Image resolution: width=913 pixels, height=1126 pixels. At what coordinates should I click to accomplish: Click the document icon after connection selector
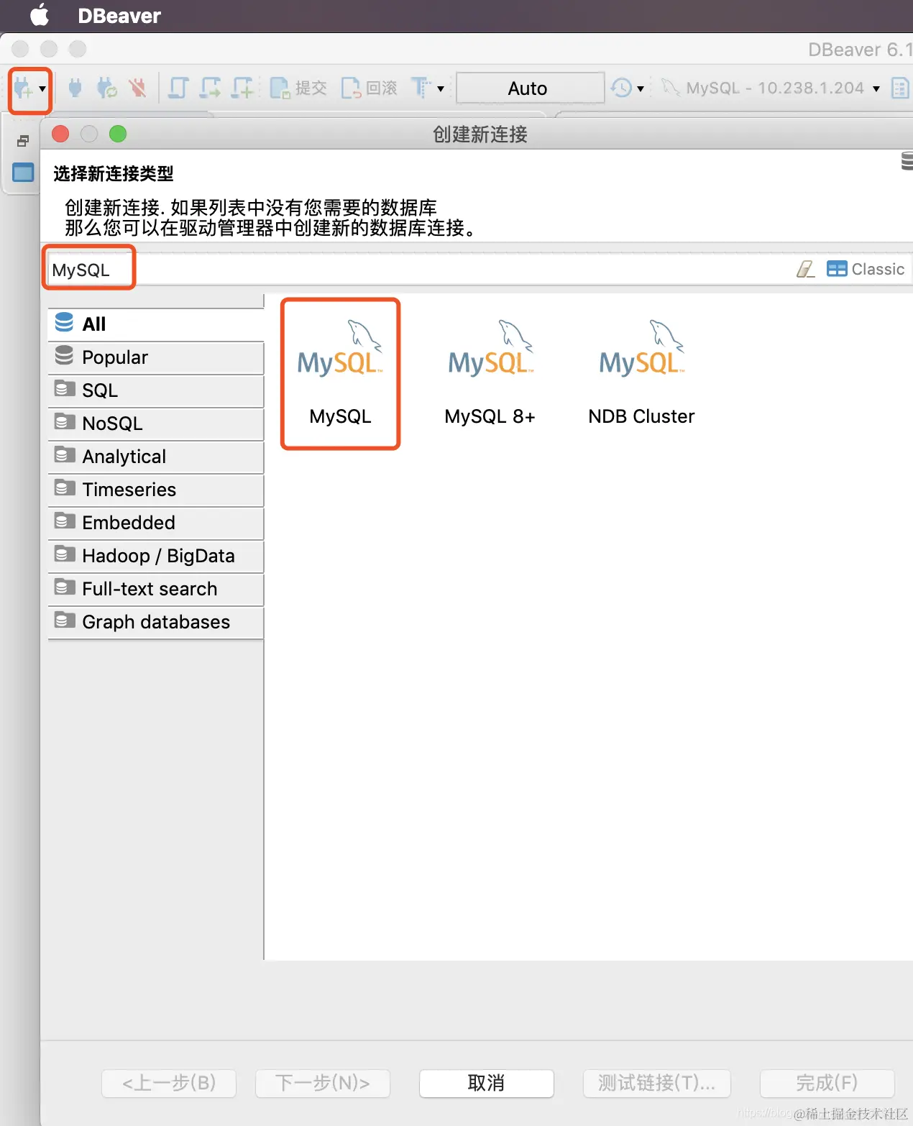pos(900,88)
